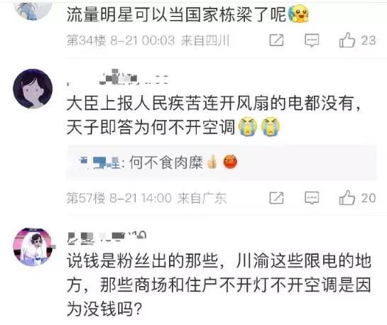Tap the reply icon on floor 57 comment
The height and width of the screenshot is (325, 387).
(312, 198)
